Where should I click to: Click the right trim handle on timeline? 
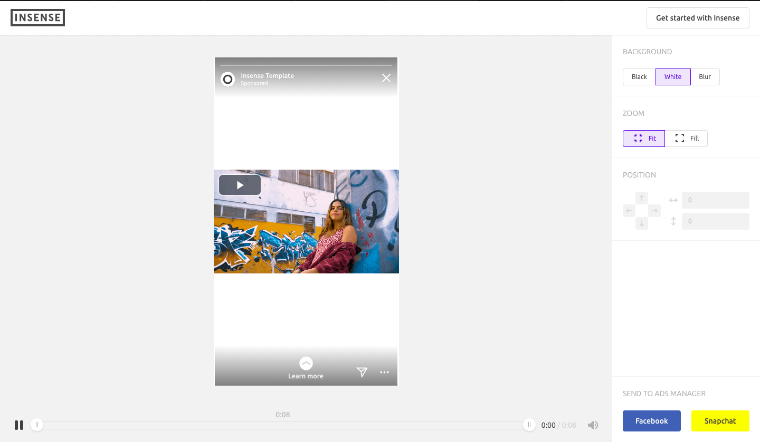[529, 425]
